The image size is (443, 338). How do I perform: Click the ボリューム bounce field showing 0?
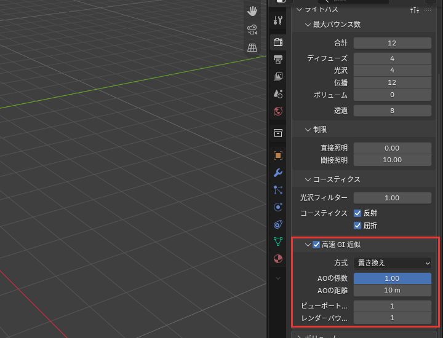coord(393,95)
